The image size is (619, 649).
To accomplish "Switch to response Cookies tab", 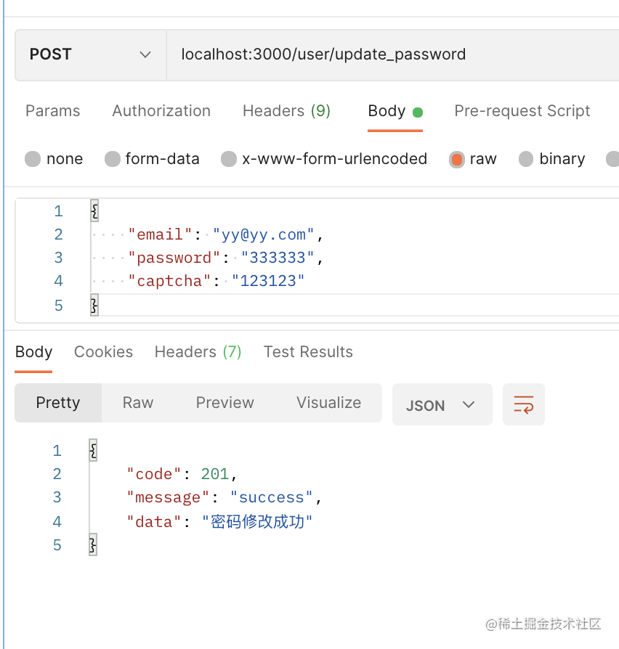I will click(x=103, y=352).
